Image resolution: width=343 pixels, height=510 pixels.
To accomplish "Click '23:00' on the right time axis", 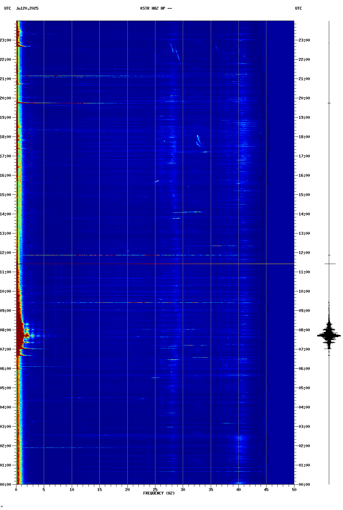I will click(x=304, y=40).
